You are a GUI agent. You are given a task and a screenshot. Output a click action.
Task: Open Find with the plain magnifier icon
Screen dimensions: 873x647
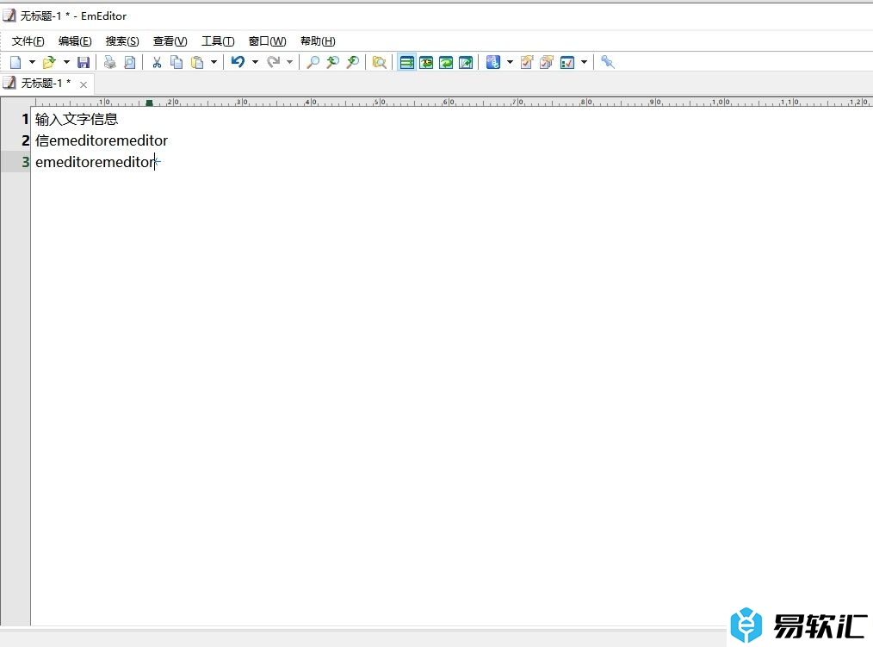pyautogui.click(x=313, y=62)
